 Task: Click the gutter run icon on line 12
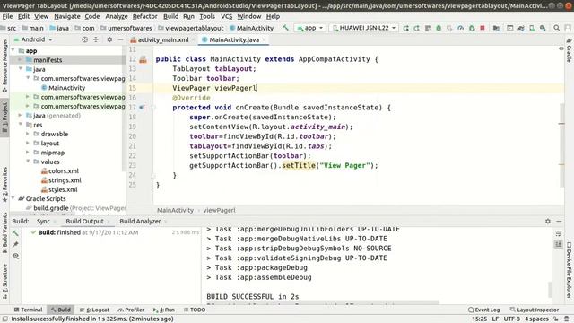[143, 59]
